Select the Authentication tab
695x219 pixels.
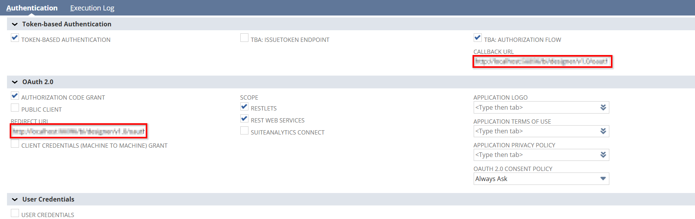click(x=32, y=8)
